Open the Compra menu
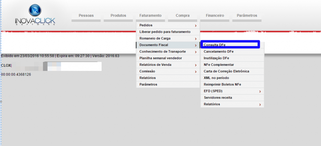 pos(182,16)
